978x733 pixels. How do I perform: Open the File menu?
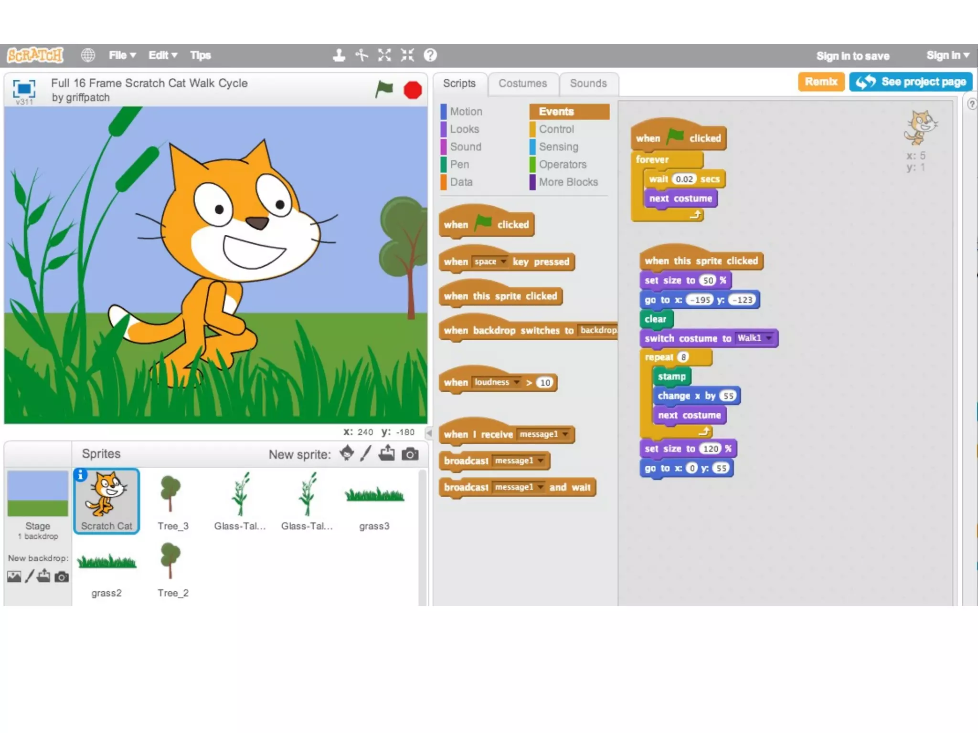click(122, 55)
